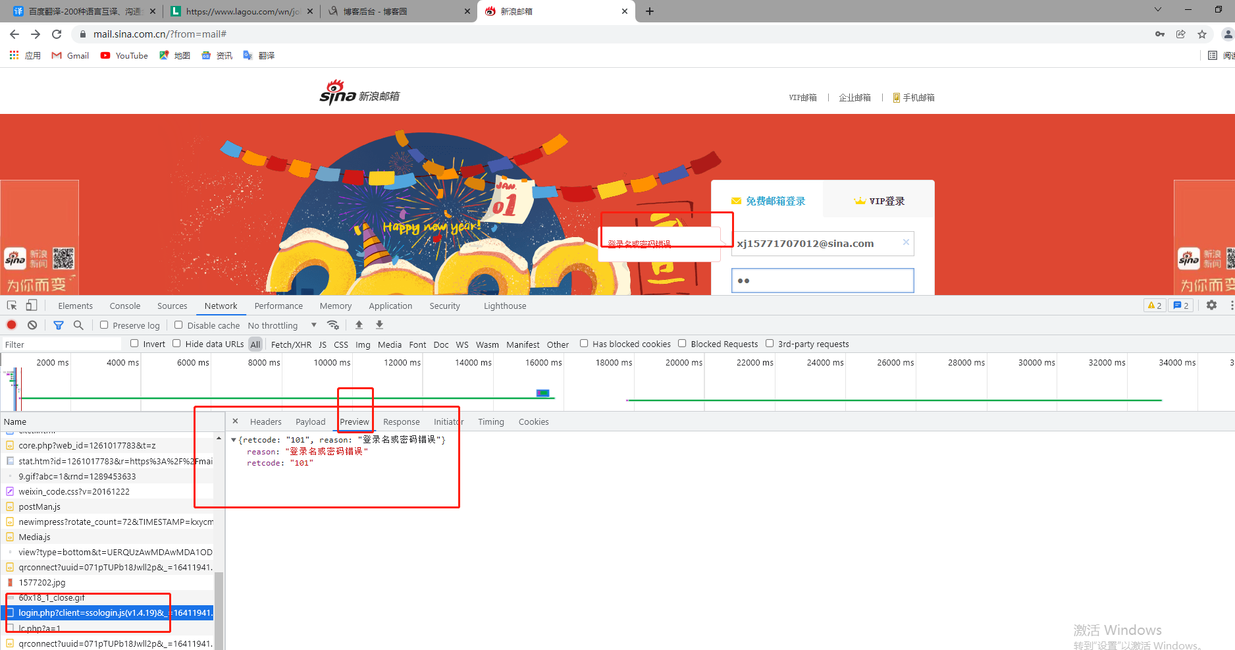1235x650 pixels.
Task: Toggle the network filter funnel icon
Action: pos(59,325)
